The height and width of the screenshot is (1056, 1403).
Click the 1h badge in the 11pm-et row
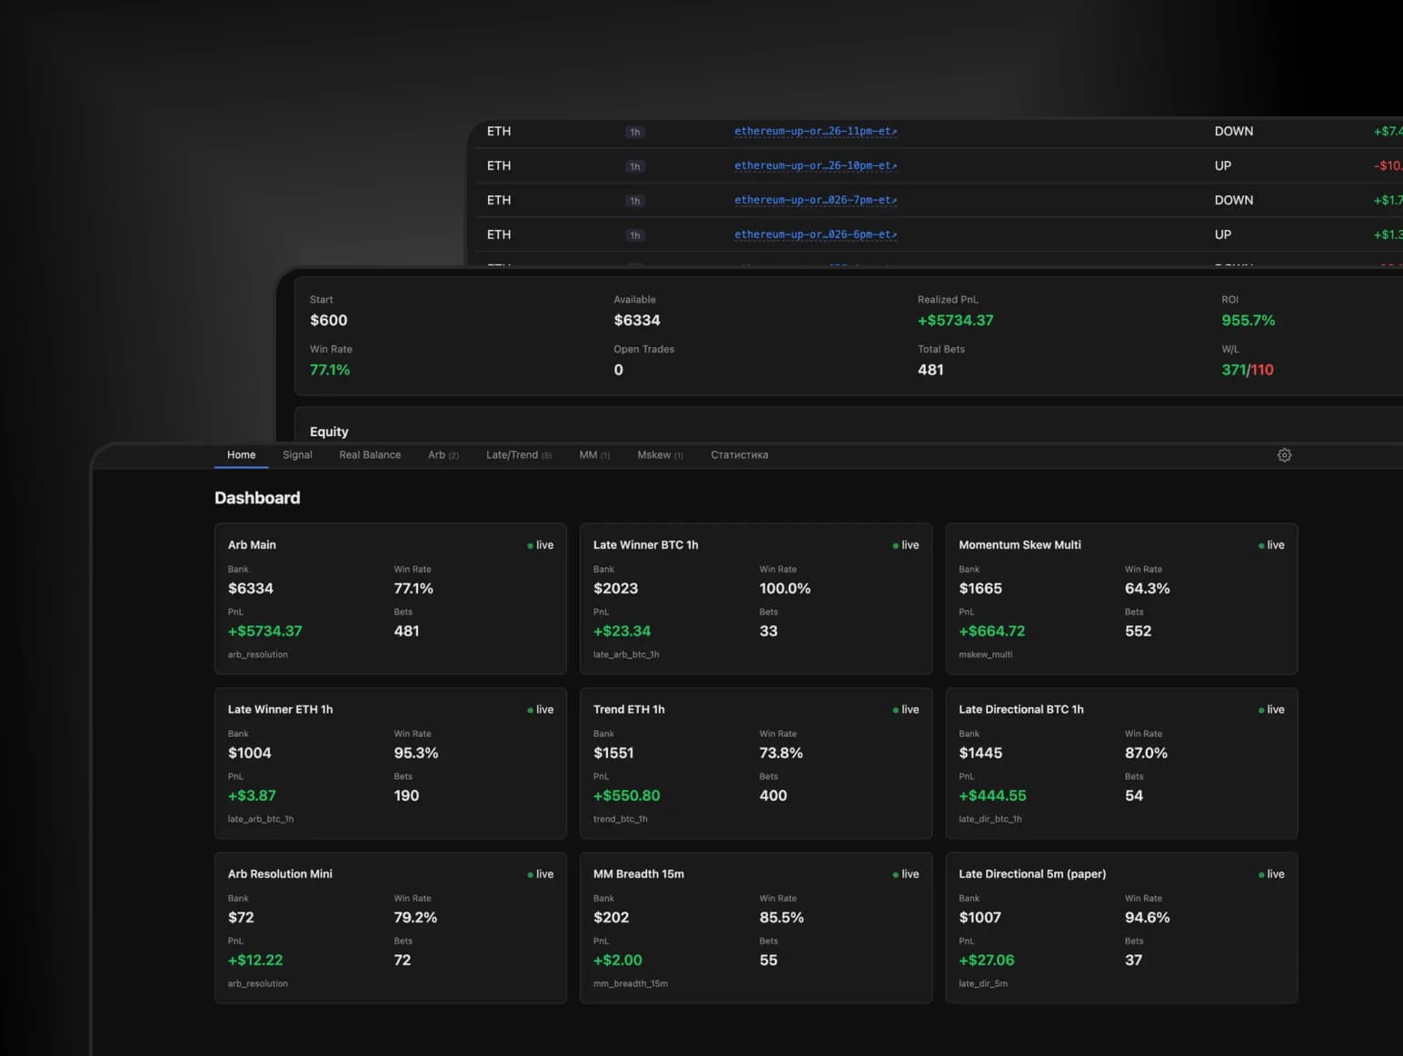635,132
